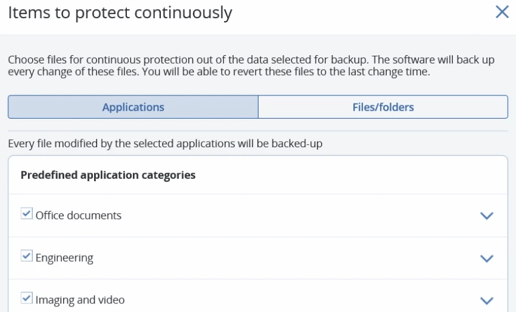Uncheck the Office documents checkbox
The height and width of the screenshot is (312, 516).
pyautogui.click(x=26, y=214)
